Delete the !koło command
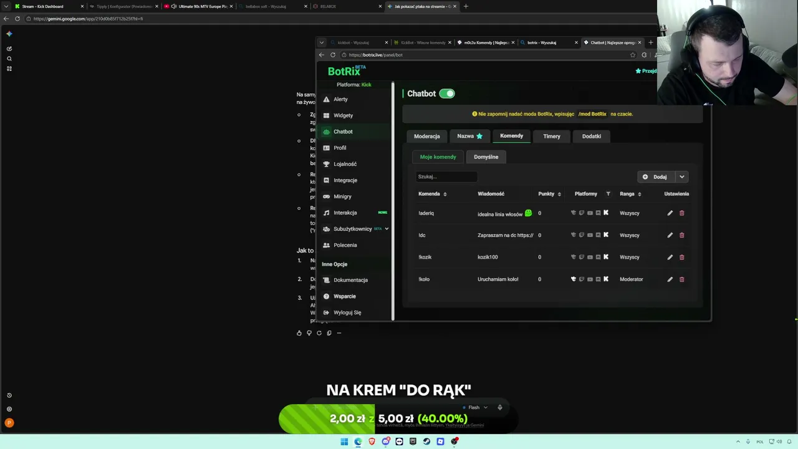Viewport: 798px width, 449px height. coord(681,279)
